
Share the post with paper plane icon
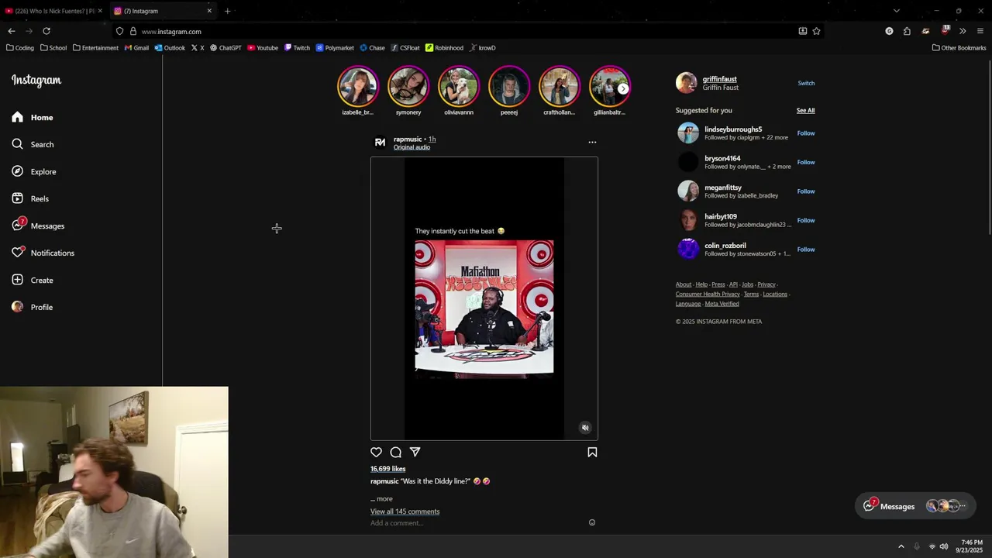tap(415, 452)
